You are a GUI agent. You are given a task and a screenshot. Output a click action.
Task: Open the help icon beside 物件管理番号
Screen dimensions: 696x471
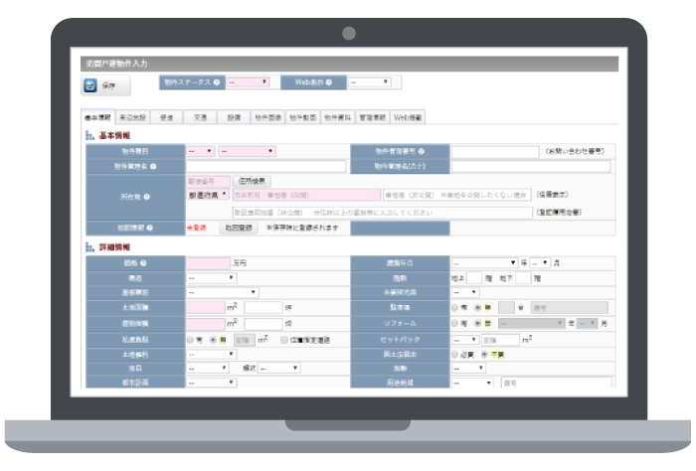422,151
